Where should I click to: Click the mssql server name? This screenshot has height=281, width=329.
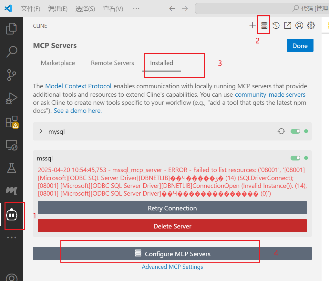click(x=45, y=158)
